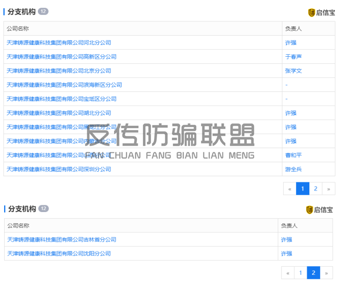Screen dimensions: 339x282
Task: Select page 2 in the pagination under 深圳分公司
Action: coord(315,189)
